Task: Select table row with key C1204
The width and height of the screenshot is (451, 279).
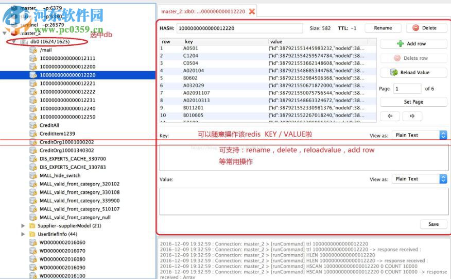Action: [268, 56]
